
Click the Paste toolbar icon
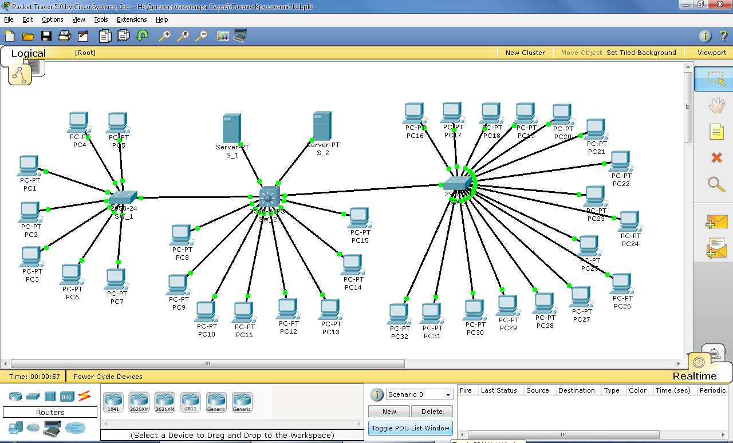tap(123, 36)
